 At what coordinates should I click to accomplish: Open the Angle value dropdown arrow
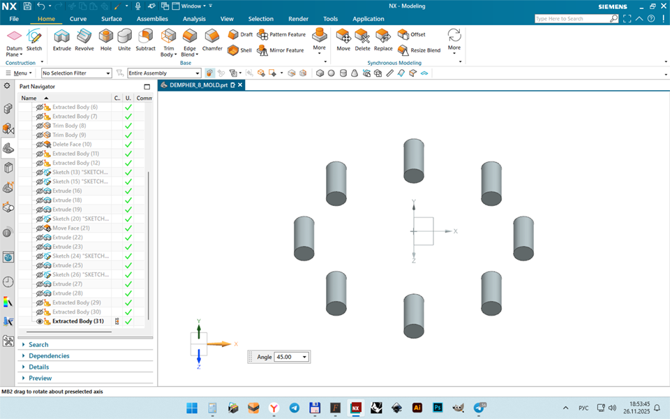305,357
